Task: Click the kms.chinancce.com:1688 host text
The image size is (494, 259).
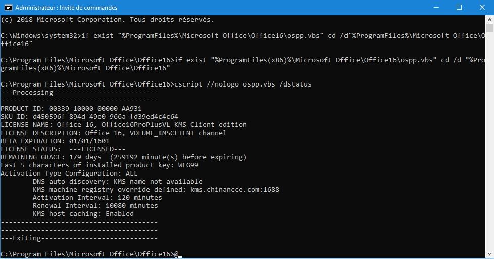Action: [x=235, y=189]
